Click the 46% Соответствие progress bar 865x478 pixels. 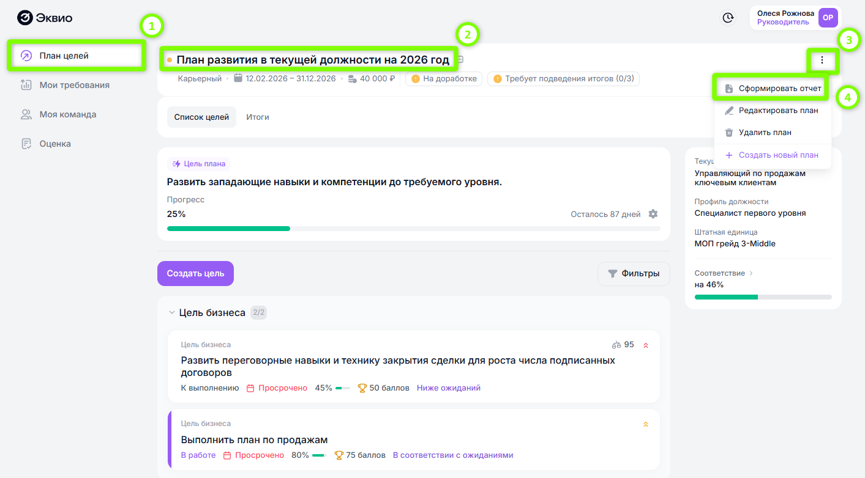pos(763,297)
